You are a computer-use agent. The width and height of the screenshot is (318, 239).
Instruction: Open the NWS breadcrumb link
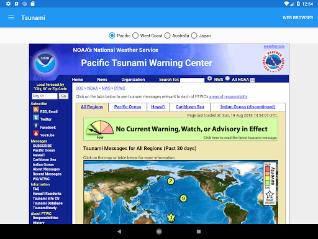point(106,88)
